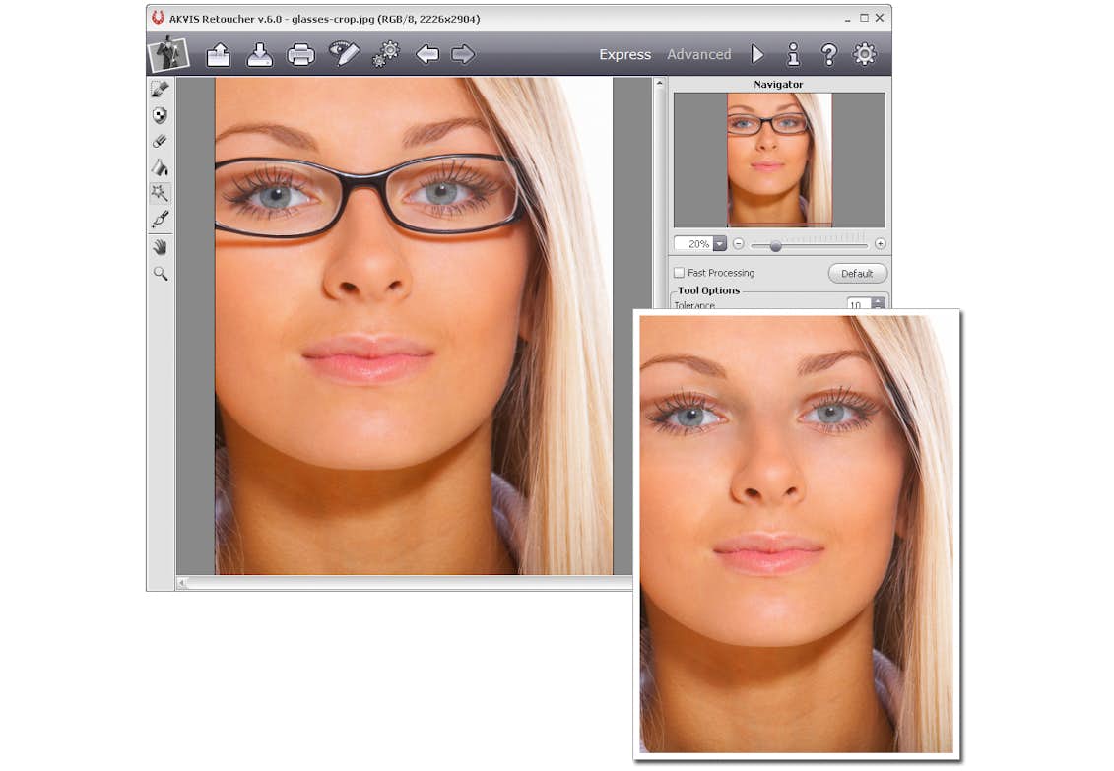The width and height of the screenshot is (1114, 771).
Task: Click the batch processing gears icon
Action: 385,54
